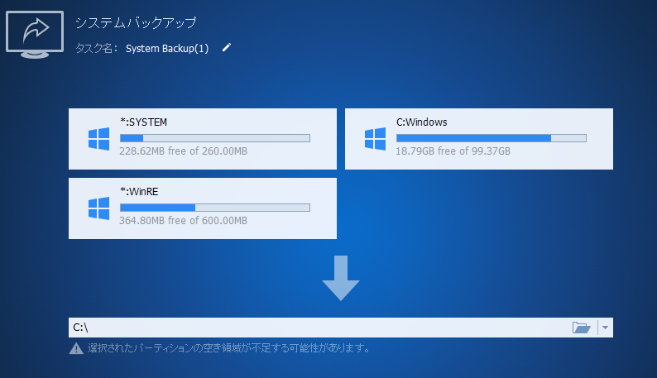
Task: Click the pencil icon to edit task name
Action: 226,48
